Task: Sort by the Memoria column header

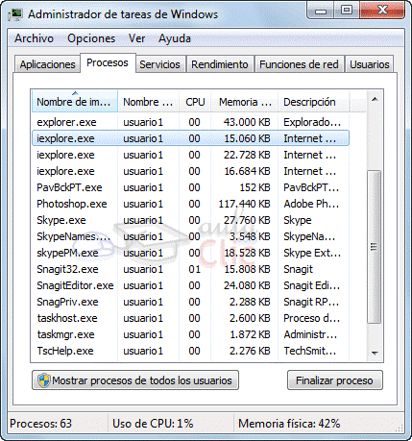Action: 245,102
